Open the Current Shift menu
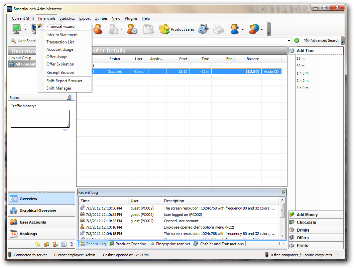The image size is (354, 268). pyautogui.click(x=23, y=18)
